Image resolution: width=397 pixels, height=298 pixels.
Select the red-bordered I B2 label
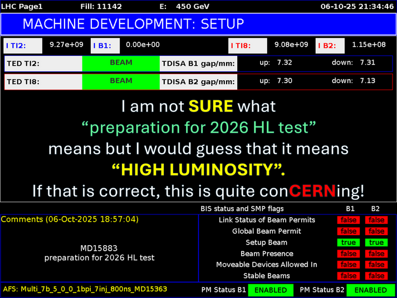tap(331, 46)
